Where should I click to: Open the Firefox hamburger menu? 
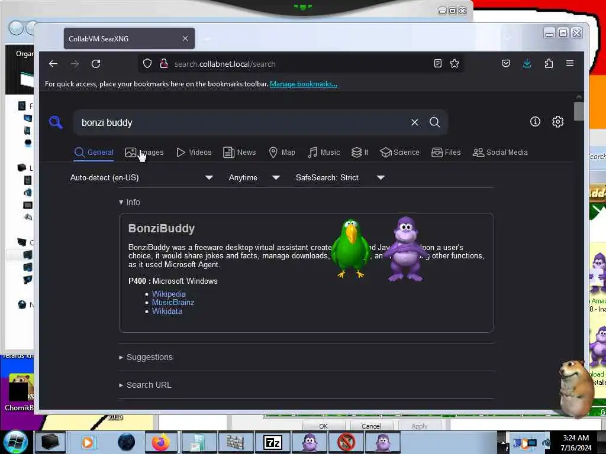pyautogui.click(x=570, y=63)
